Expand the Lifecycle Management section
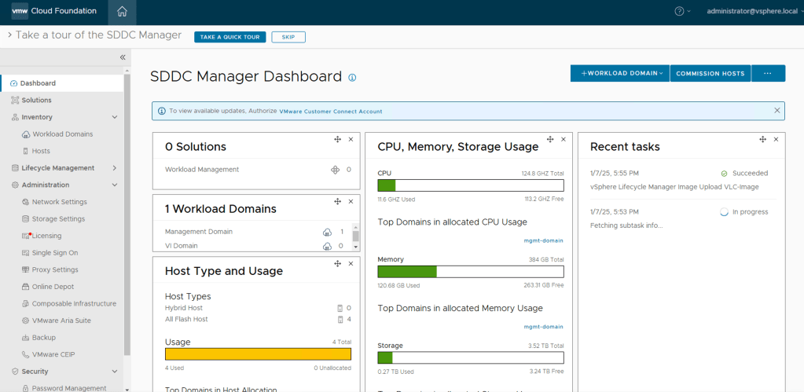 (115, 168)
